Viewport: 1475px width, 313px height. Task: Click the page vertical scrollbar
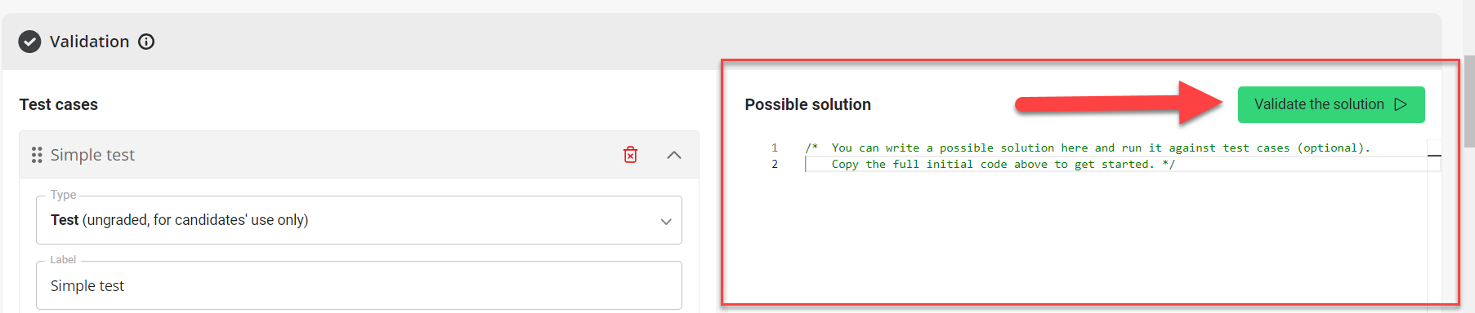click(x=1469, y=102)
